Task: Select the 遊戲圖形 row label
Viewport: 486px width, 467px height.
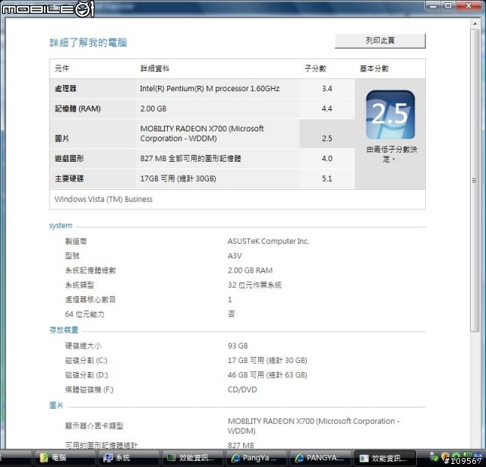Action: (69, 159)
